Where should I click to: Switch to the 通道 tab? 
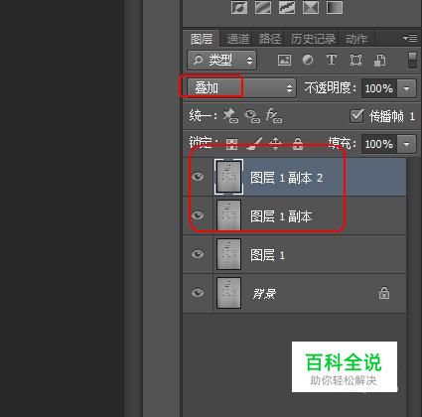point(238,39)
